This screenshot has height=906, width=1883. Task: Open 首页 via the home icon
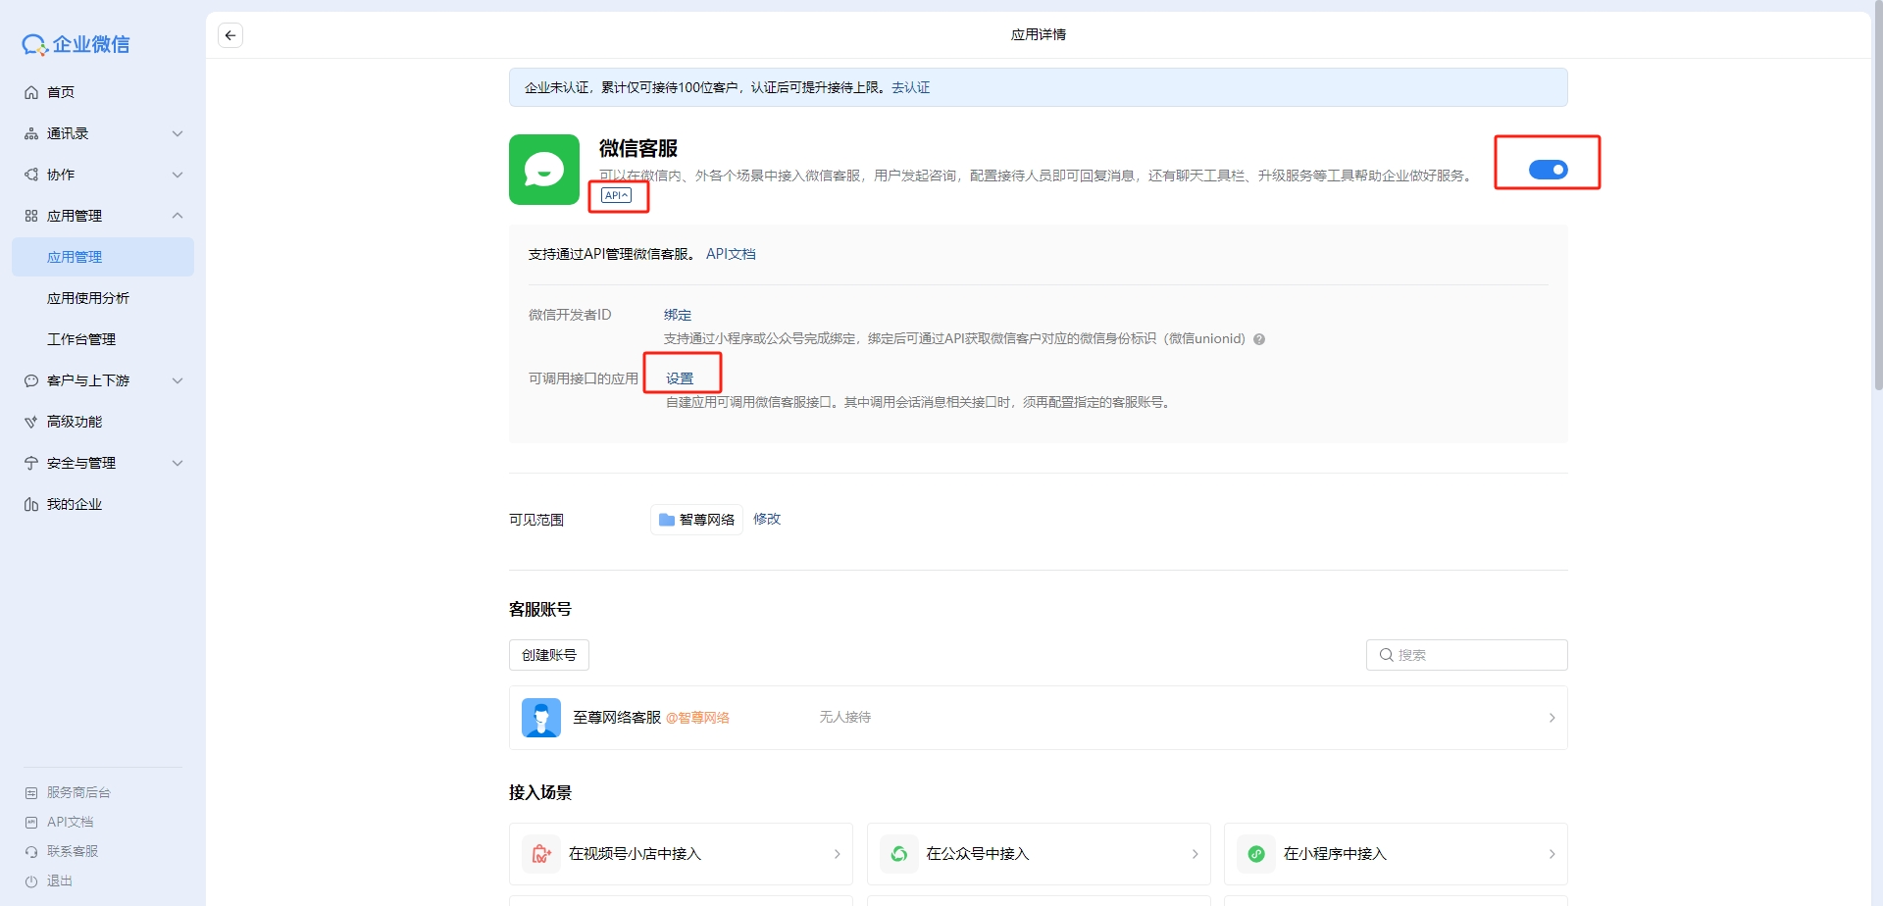31,92
